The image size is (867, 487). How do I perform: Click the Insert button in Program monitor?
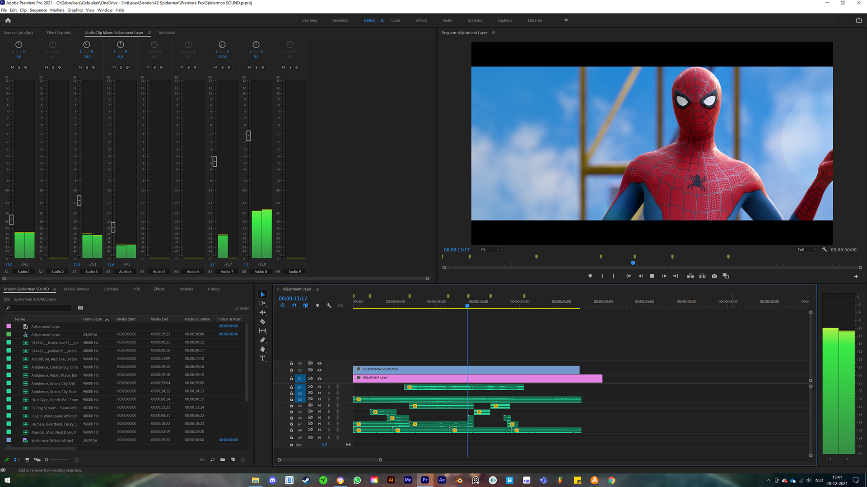pos(690,276)
